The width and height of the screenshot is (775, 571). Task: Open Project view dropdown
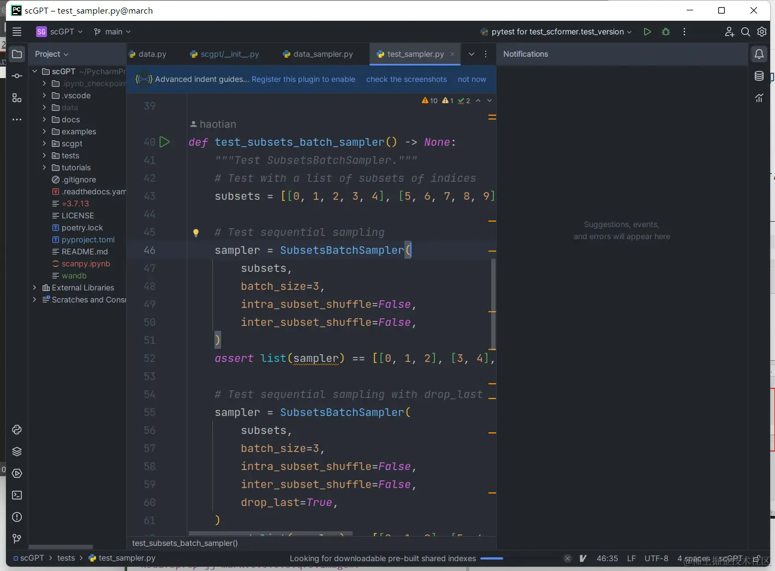52,54
